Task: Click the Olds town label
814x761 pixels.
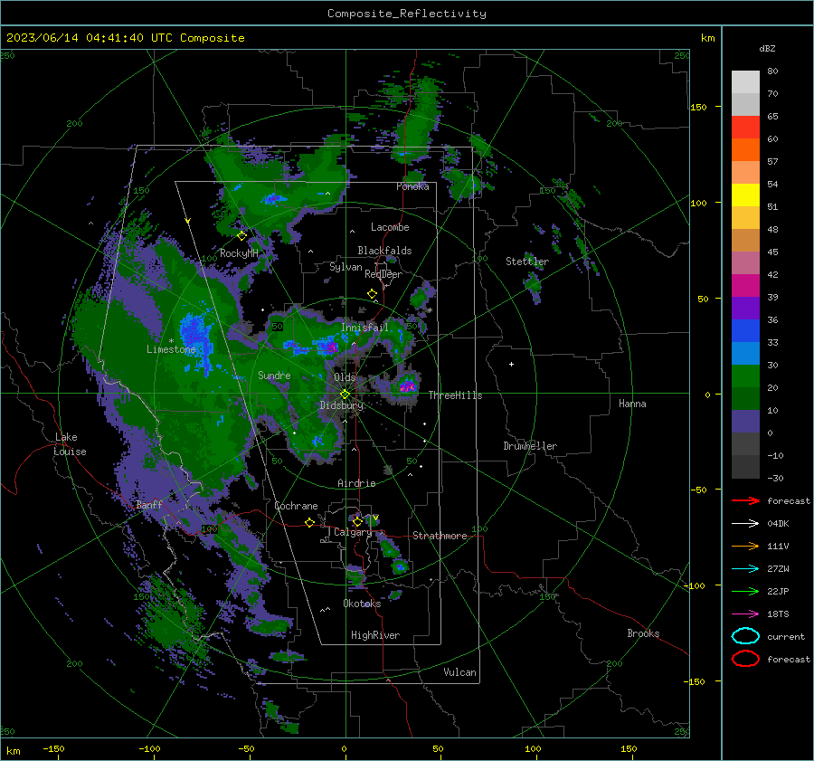Action: (345, 377)
